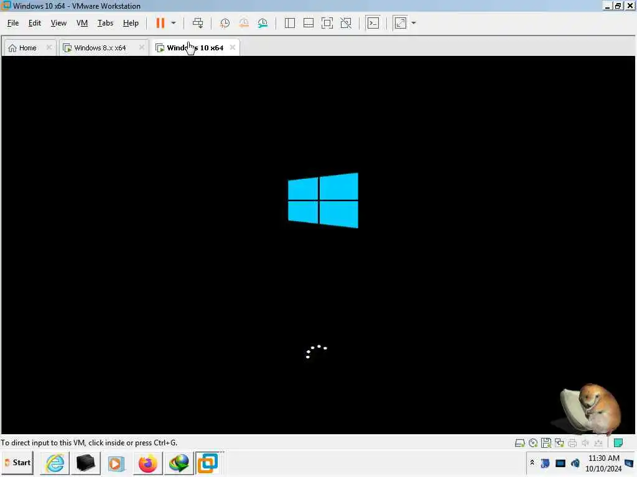Click the printer status icon
Screen dimensions: 637x477
pyautogui.click(x=572, y=443)
